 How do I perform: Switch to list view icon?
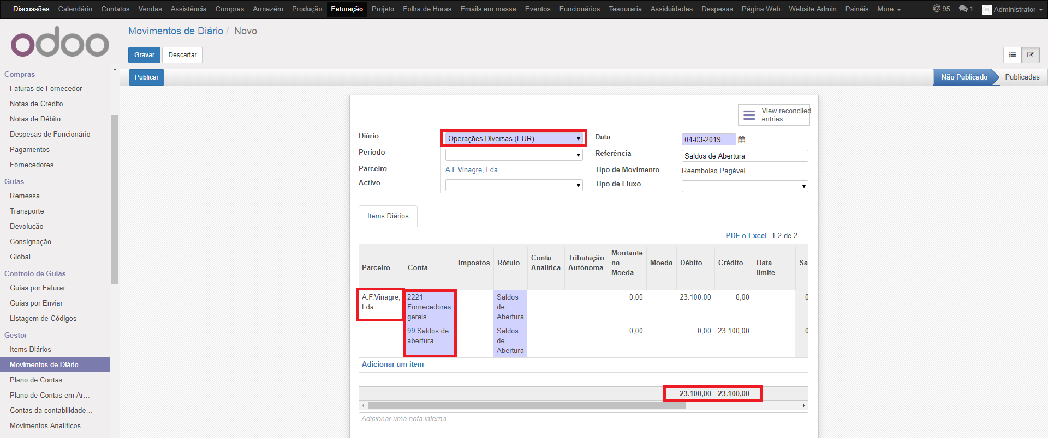coord(1012,55)
